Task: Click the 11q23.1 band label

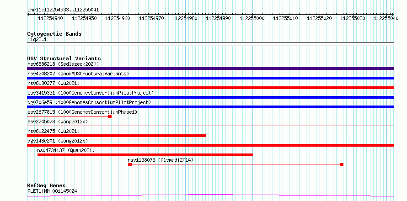Action: click(37, 40)
